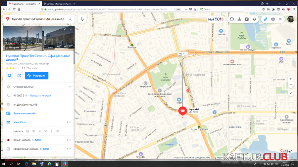The width and height of the screenshot is (298, 167).
Task: Zoom out on the map
Action: 290,85
